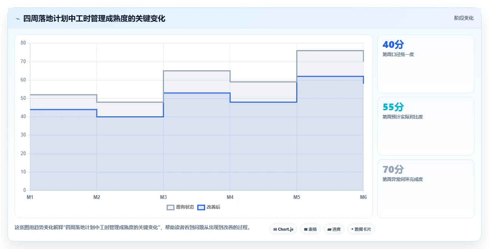Click the 20 y-axis value
The image size is (489, 249).
(x=23, y=154)
